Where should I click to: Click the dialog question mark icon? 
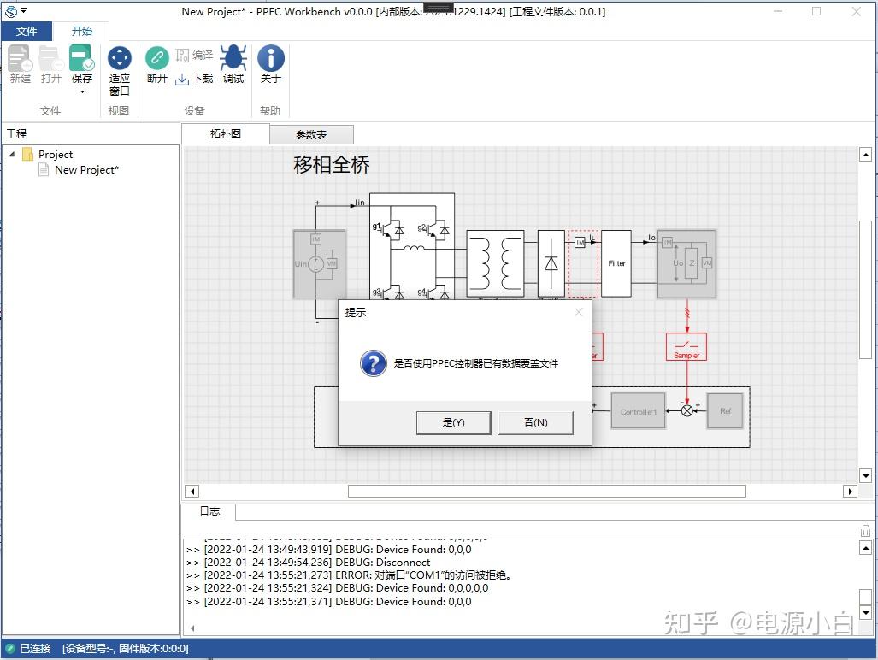click(x=373, y=363)
